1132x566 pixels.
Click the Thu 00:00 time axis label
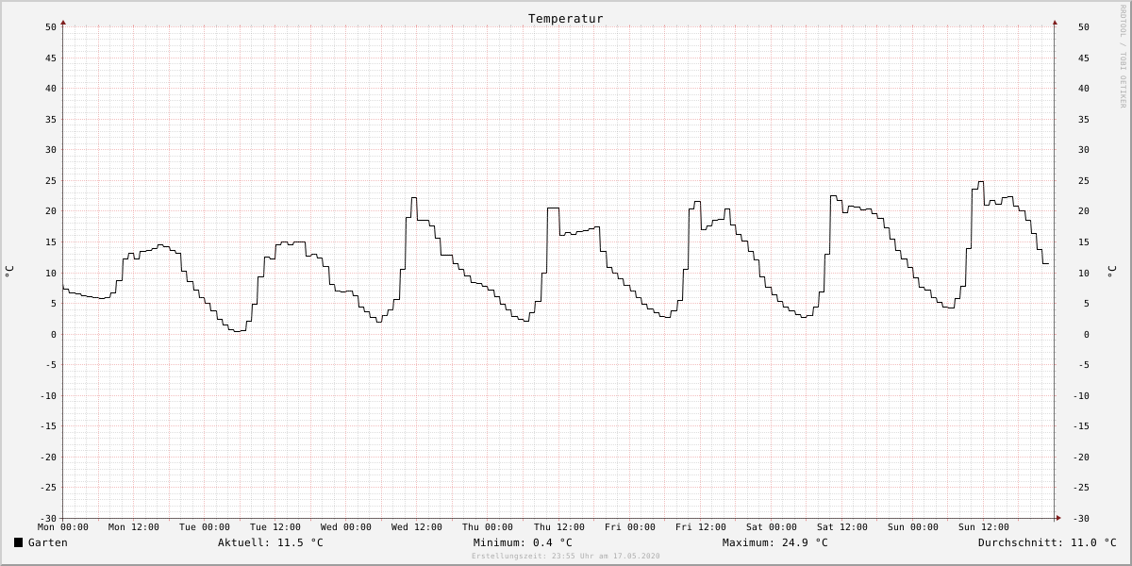coord(488,527)
